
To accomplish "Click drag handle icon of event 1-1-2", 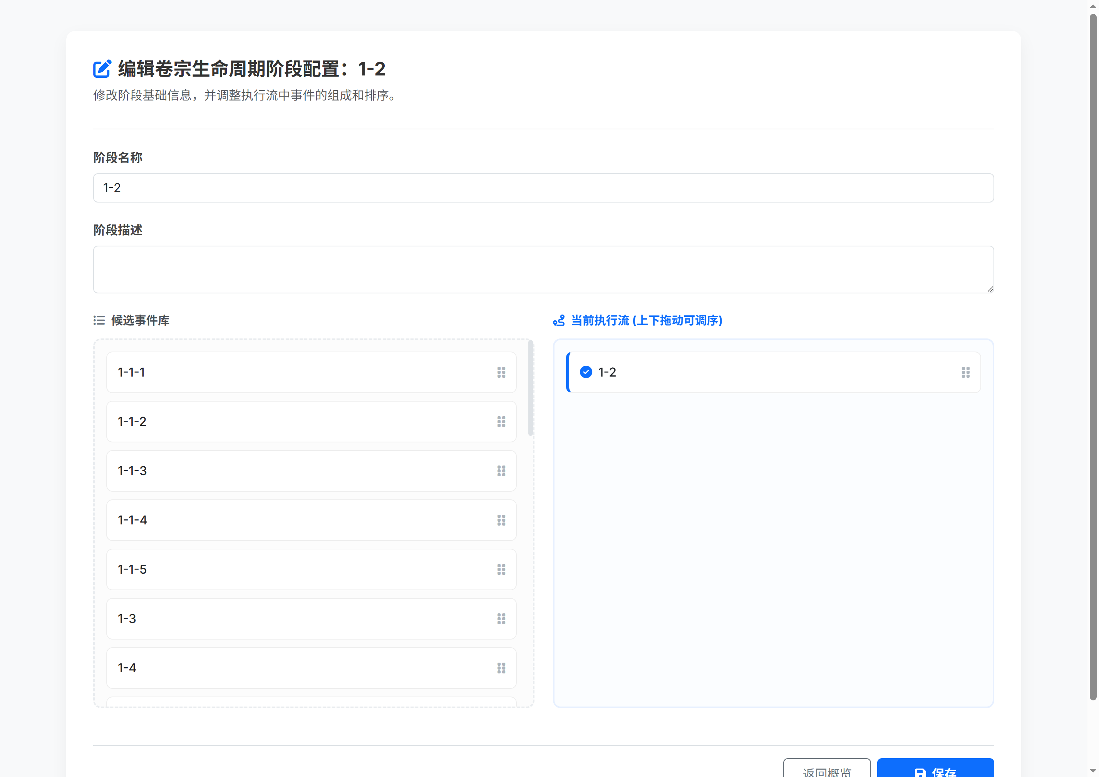I will pos(501,422).
